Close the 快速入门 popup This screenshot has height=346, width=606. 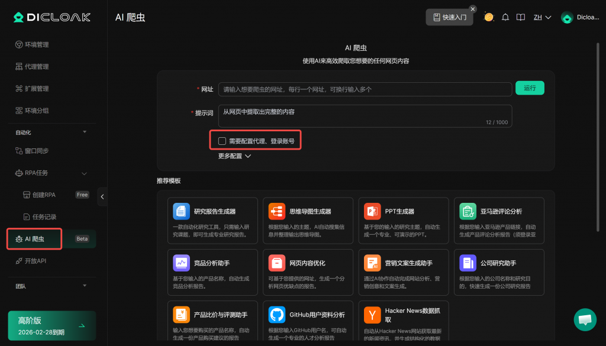pos(472,9)
